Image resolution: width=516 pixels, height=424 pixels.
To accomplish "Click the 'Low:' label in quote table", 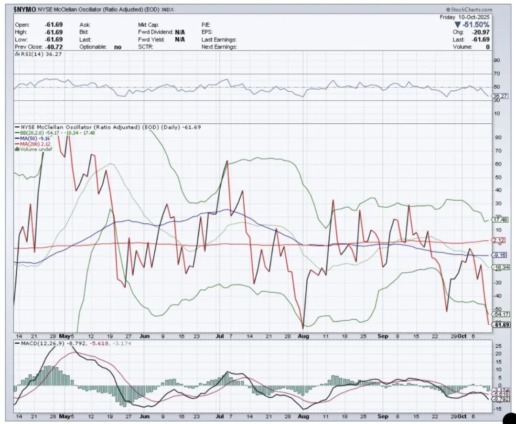I will click(21, 40).
